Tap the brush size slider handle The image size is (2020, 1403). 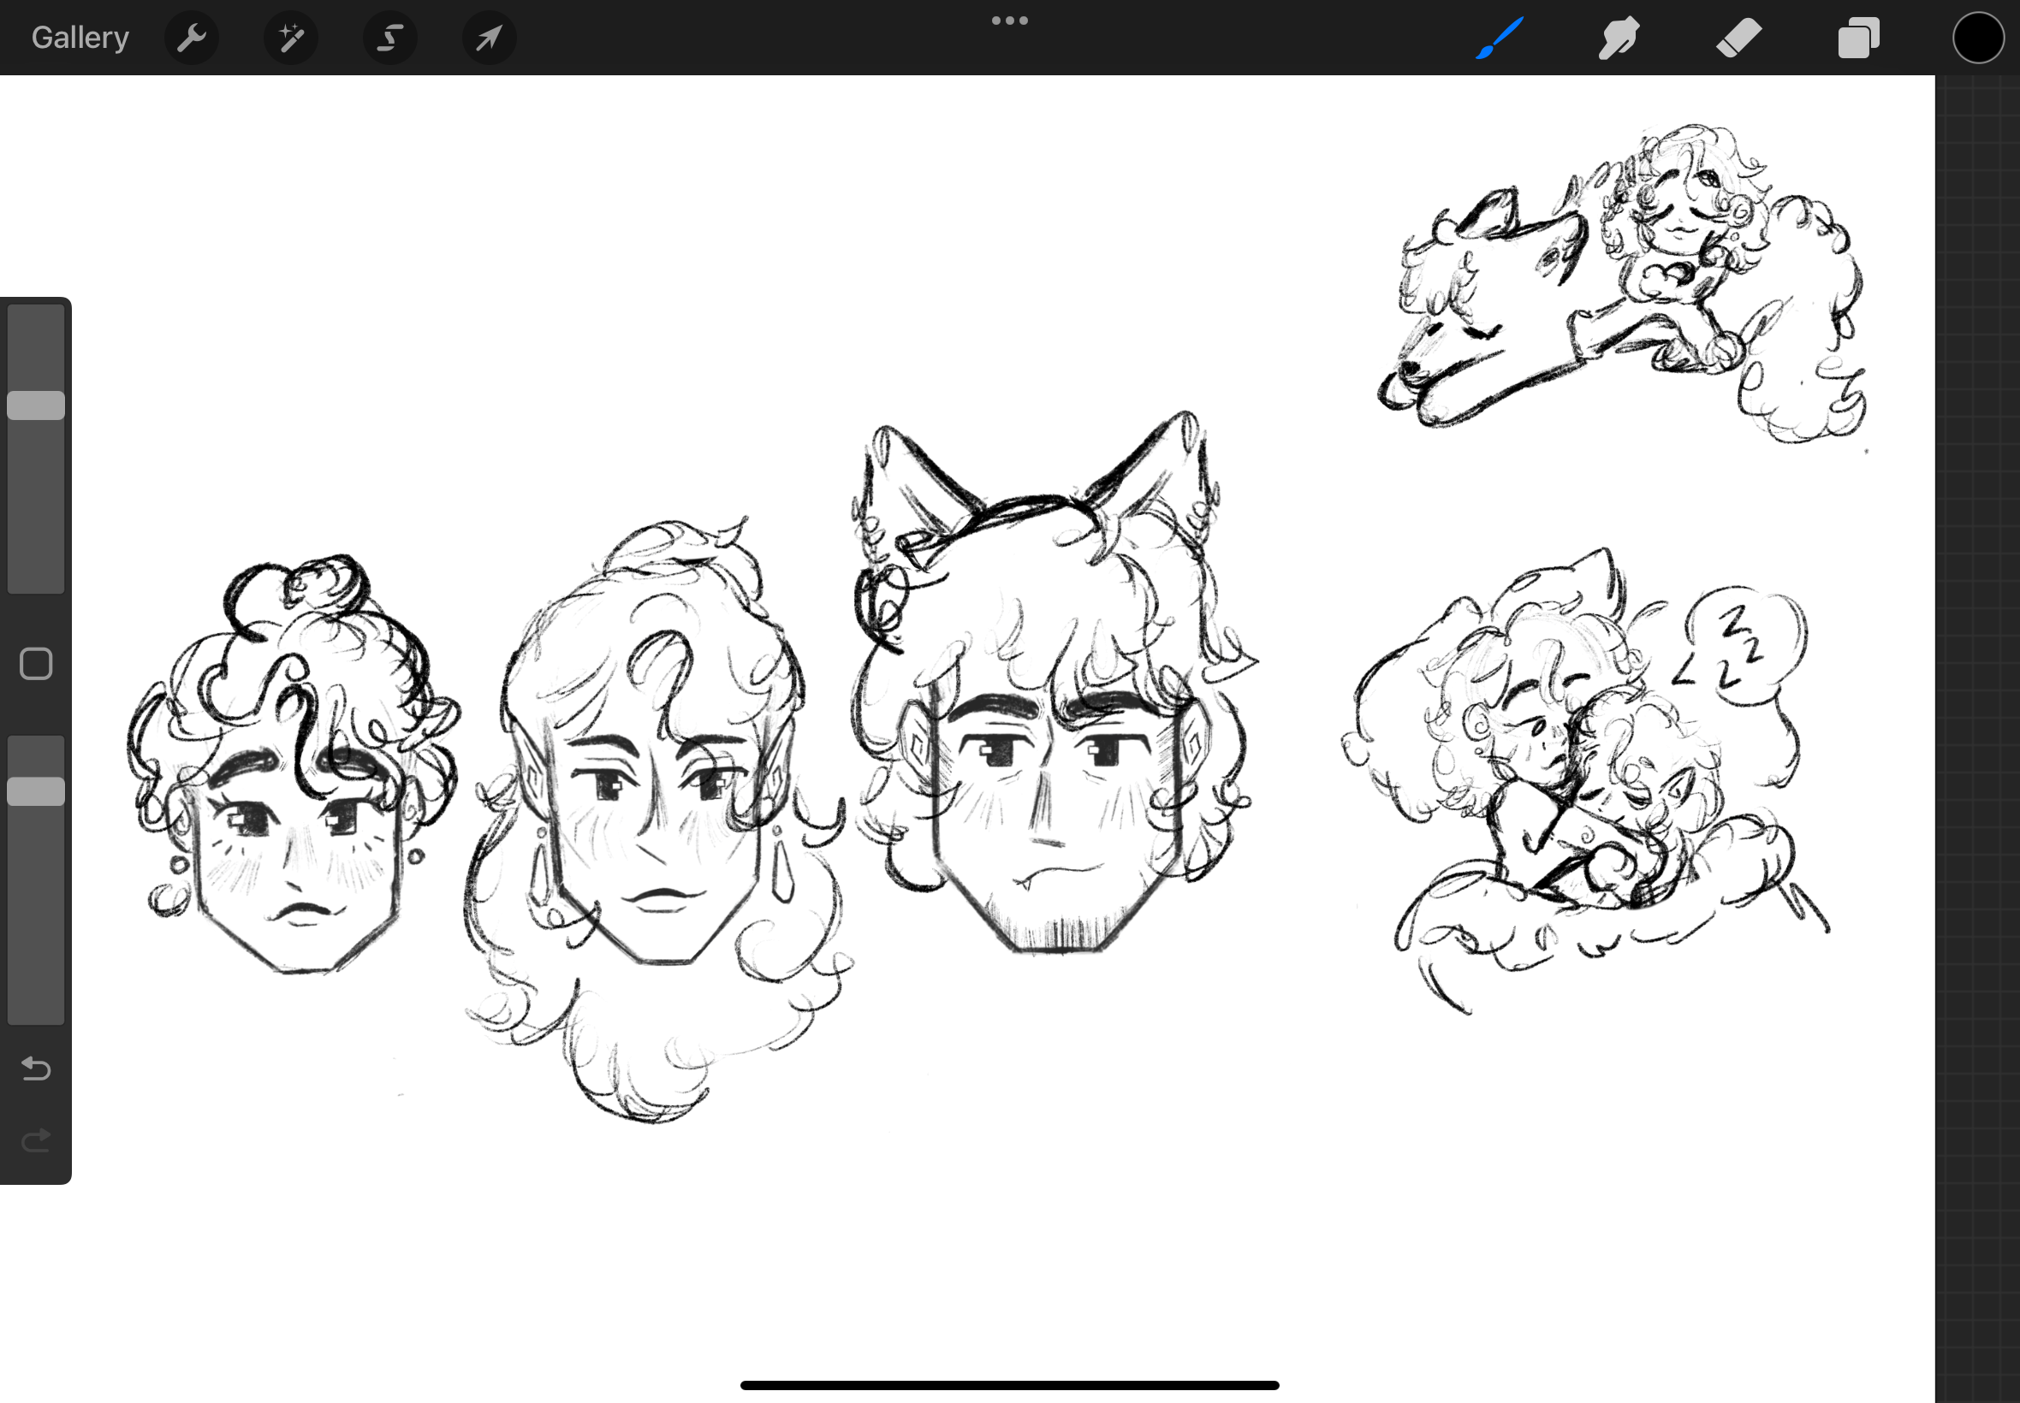pyautogui.click(x=36, y=406)
